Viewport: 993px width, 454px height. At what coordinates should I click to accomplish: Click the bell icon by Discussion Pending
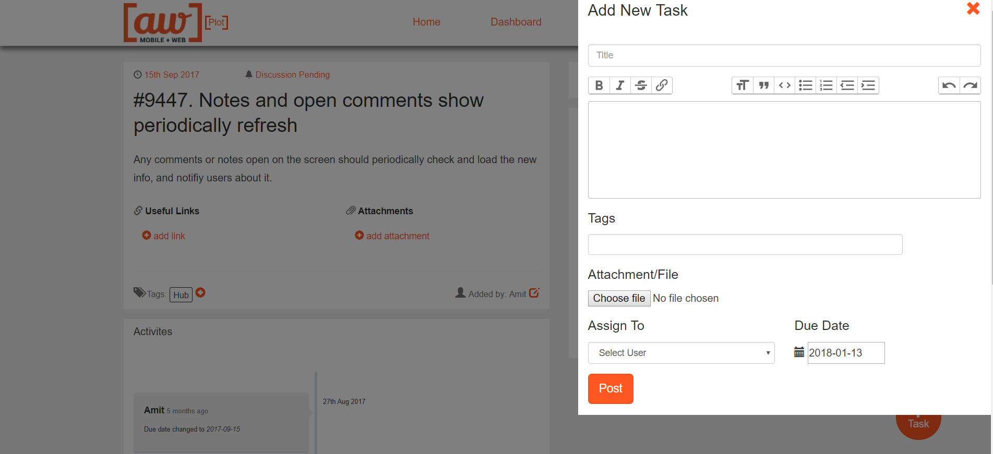[249, 75]
